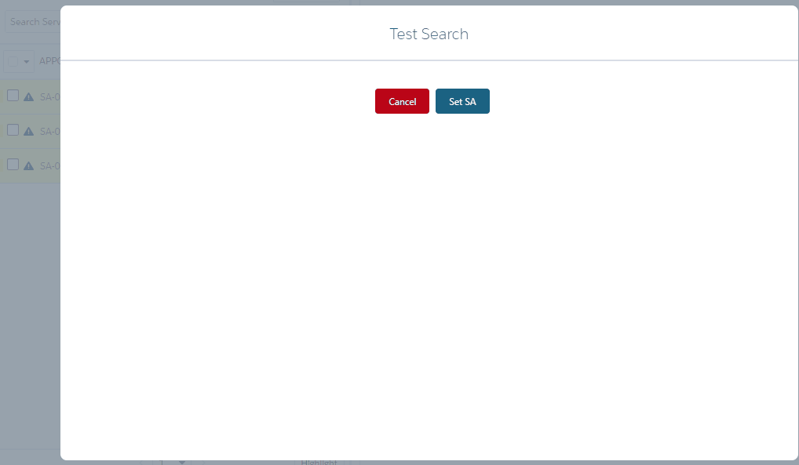Click the APPO column header label
The width and height of the screenshot is (799, 465).
49,61
